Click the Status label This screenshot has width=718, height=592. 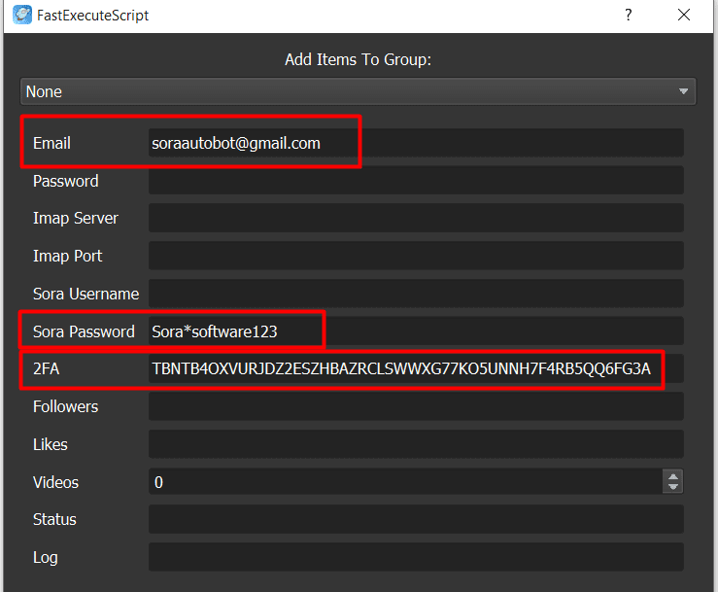click(54, 520)
